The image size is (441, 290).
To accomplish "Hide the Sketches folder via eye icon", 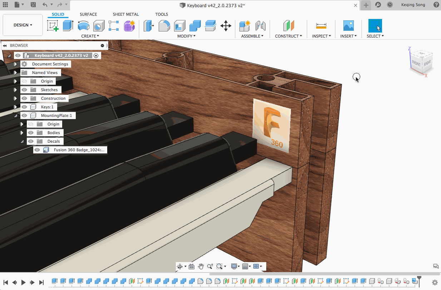I will (x=24, y=90).
